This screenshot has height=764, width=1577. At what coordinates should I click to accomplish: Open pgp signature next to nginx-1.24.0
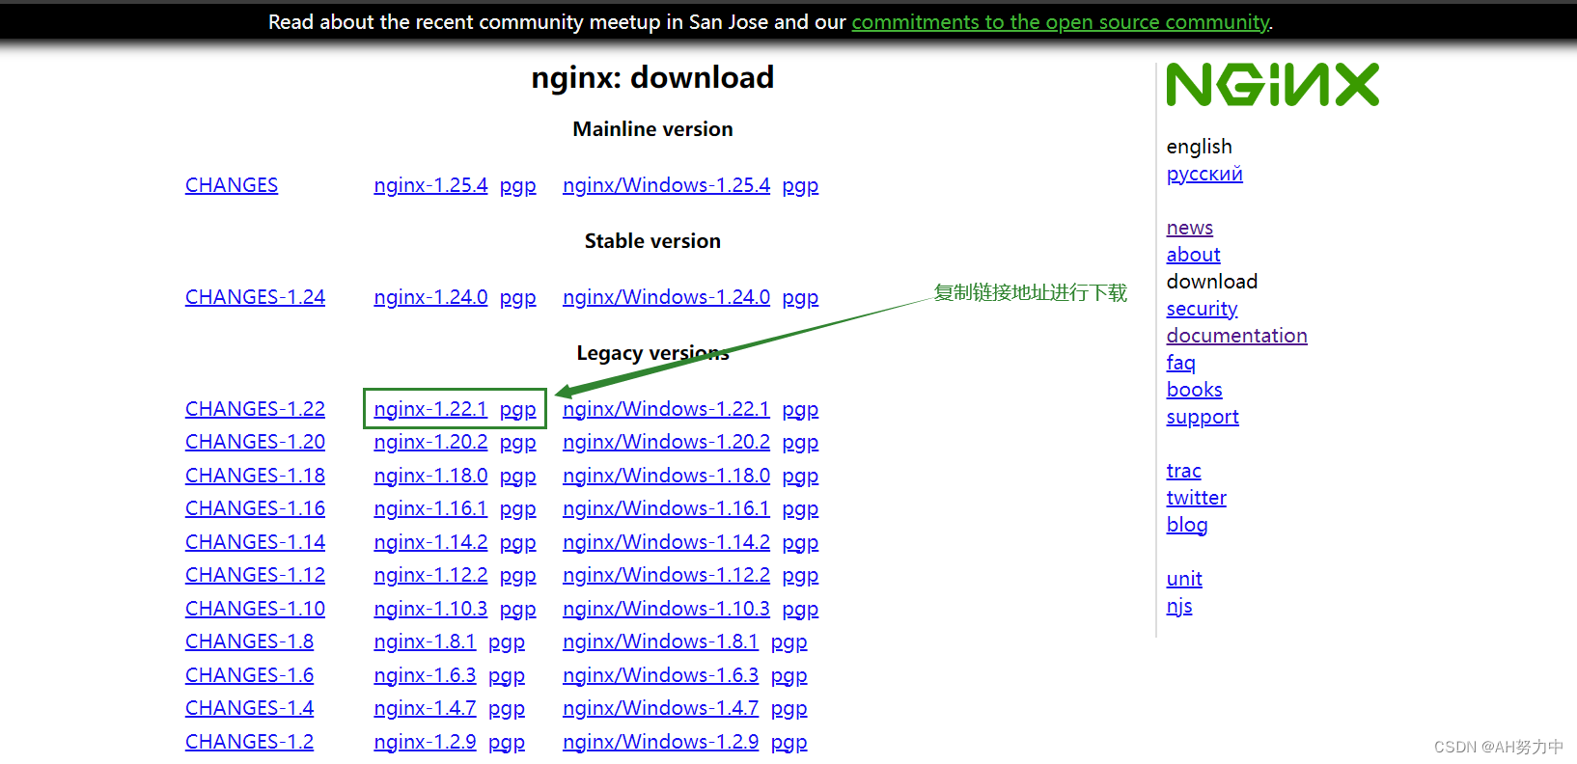click(x=517, y=297)
